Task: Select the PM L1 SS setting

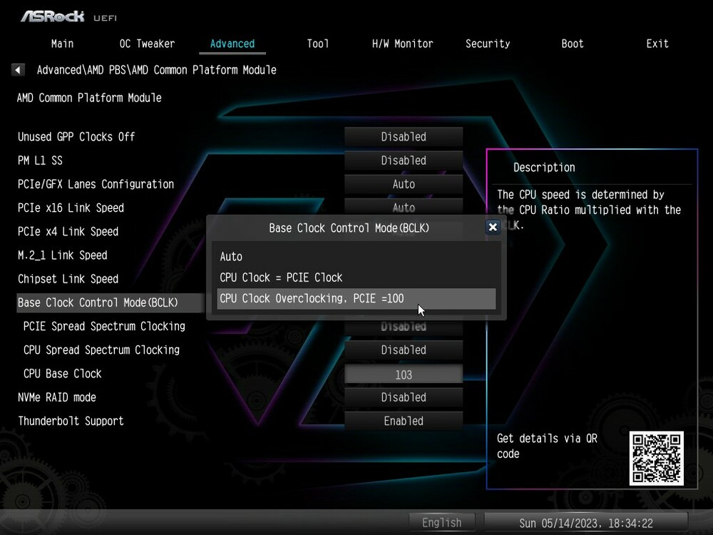Action: (x=40, y=160)
